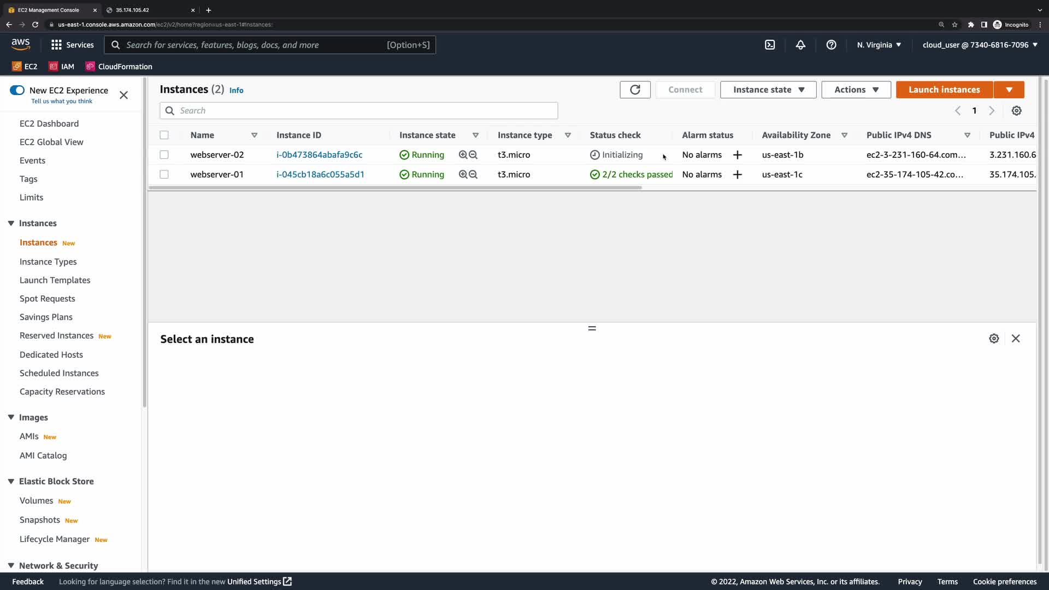
Task: Open table preferences gear icon
Action: click(1016, 111)
